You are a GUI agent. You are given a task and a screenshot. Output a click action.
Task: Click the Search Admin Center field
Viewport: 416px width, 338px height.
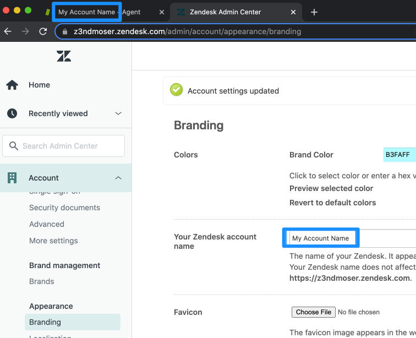(64, 146)
